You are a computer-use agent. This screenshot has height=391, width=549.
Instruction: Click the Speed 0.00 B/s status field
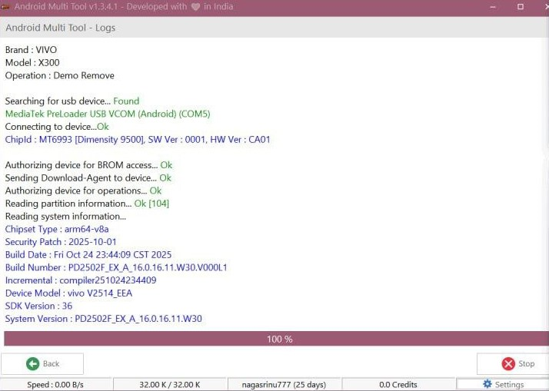56,384
